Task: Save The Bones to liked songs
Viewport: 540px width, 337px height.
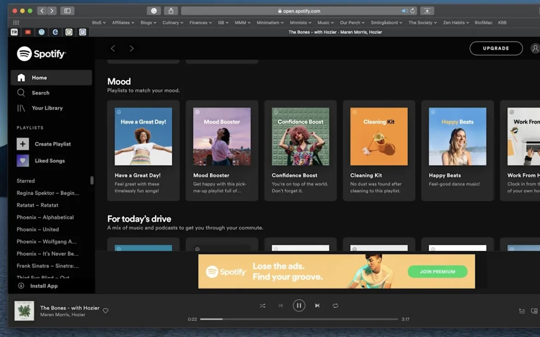Action: tap(105, 311)
